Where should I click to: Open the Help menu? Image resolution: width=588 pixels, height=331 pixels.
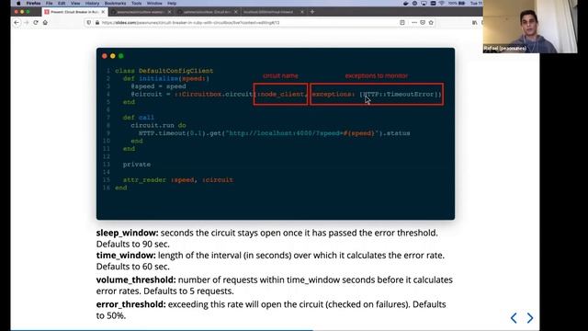pos(172,3)
